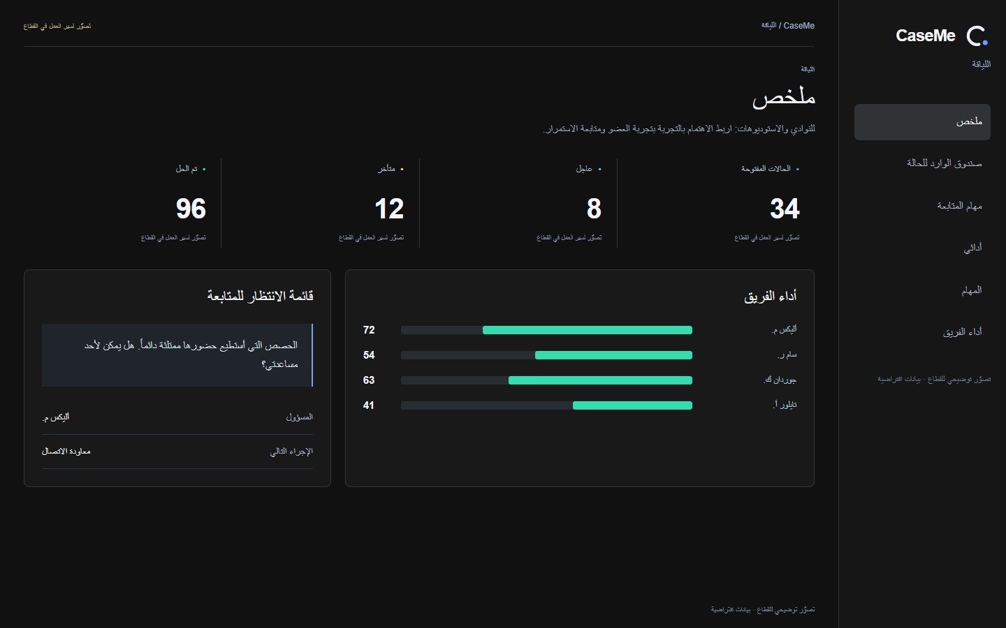Select the تم الحل 96 stat card
This screenshot has width=1006, height=628.
122,203
